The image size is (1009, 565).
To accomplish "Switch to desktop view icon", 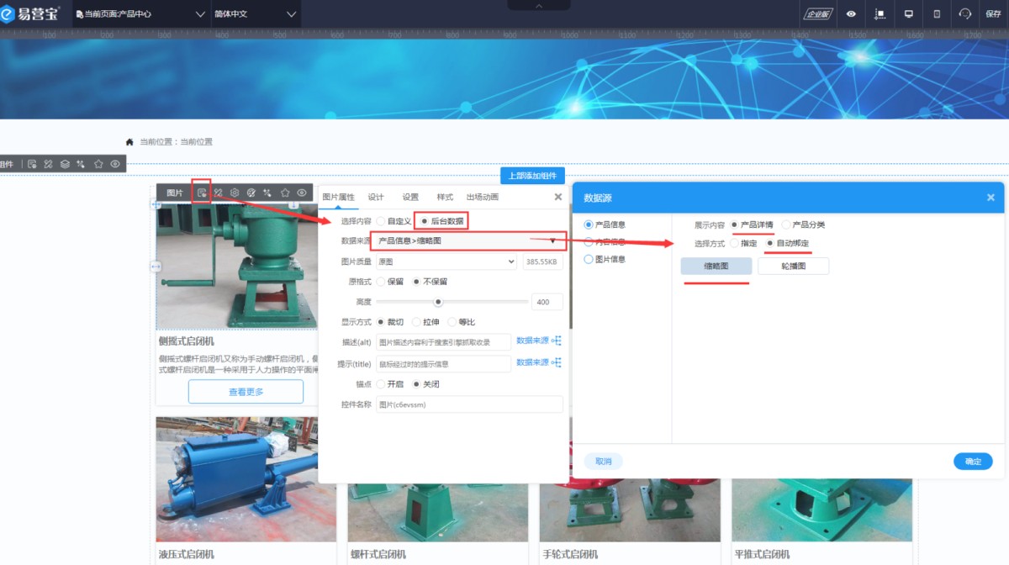I will [x=908, y=13].
